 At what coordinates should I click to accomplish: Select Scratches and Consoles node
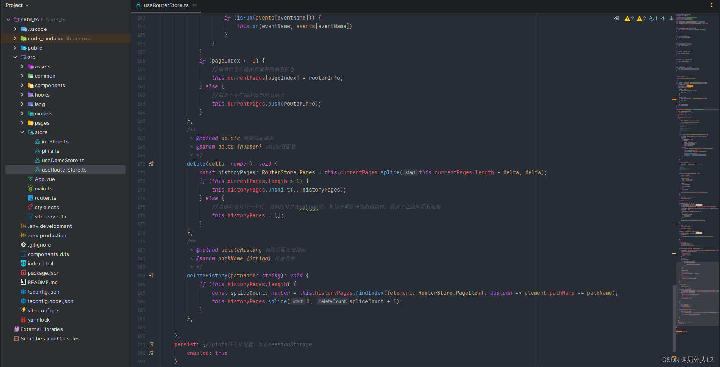point(50,338)
